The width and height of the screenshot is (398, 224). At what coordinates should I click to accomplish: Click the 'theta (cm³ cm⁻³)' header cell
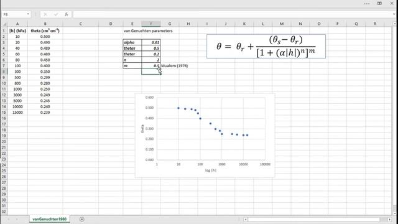[45, 30]
